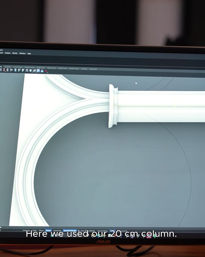Click the red-and-white bars toolbar icon

pos(4,70)
